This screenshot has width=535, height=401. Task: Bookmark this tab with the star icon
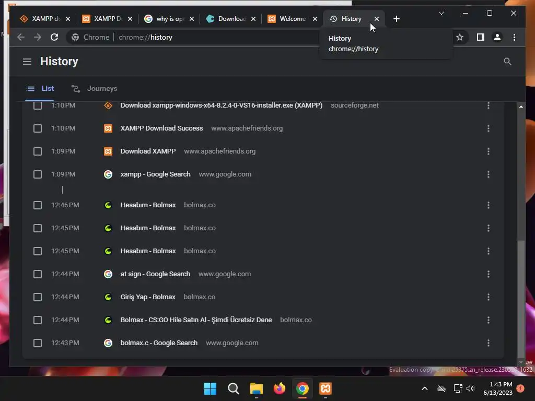(460, 37)
